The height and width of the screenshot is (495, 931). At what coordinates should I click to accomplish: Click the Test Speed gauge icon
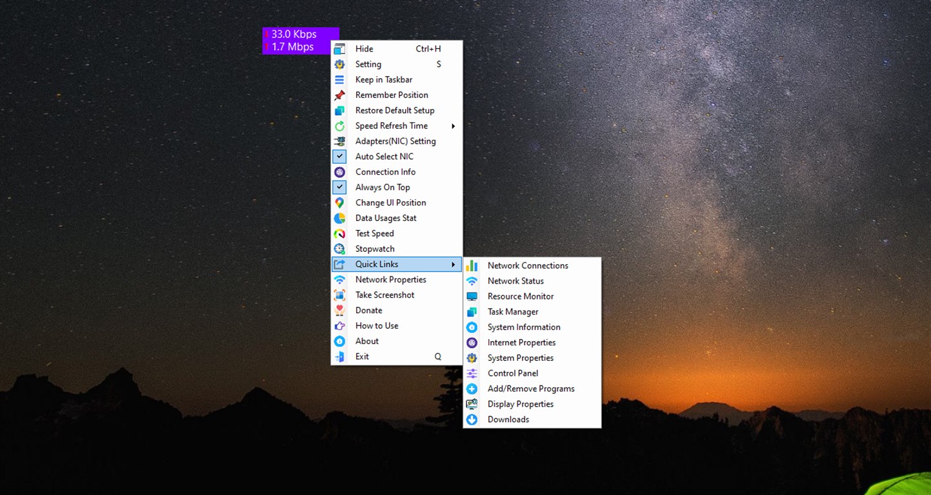(x=339, y=233)
